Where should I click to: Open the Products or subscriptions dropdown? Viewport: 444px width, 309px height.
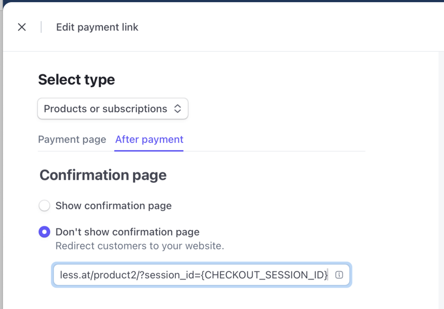tap(112, 109)
